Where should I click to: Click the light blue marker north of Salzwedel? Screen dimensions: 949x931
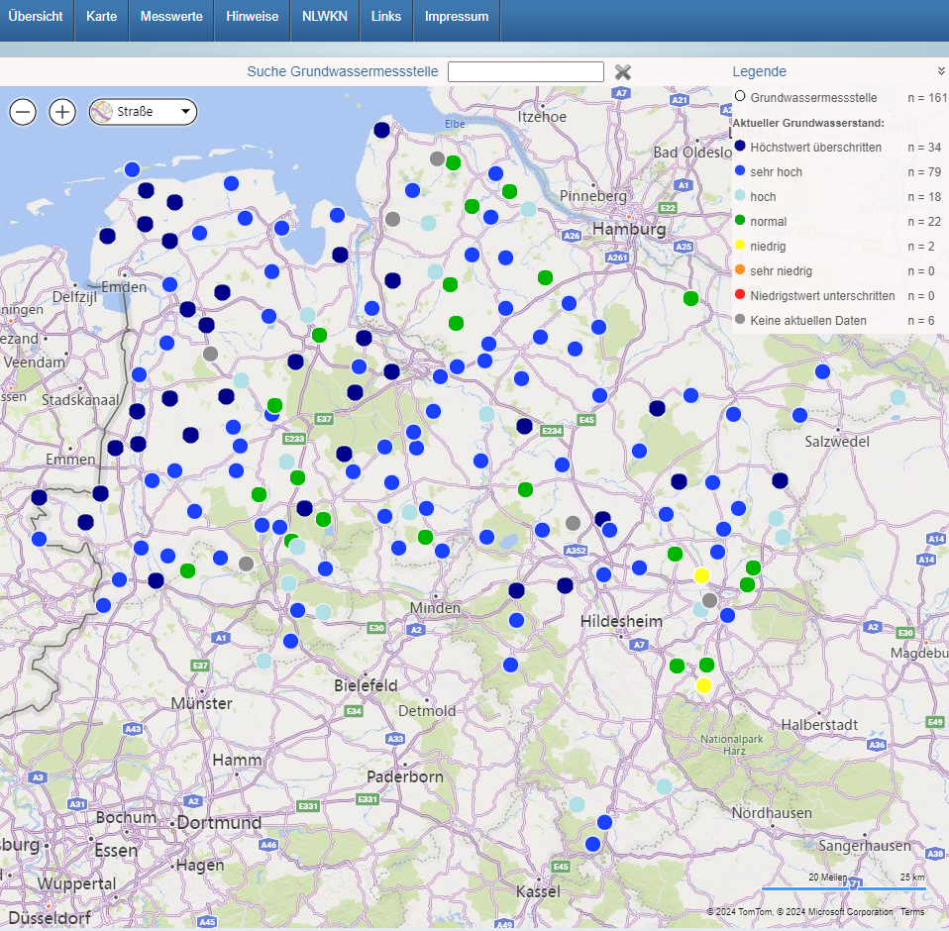(x=897, y=397)
